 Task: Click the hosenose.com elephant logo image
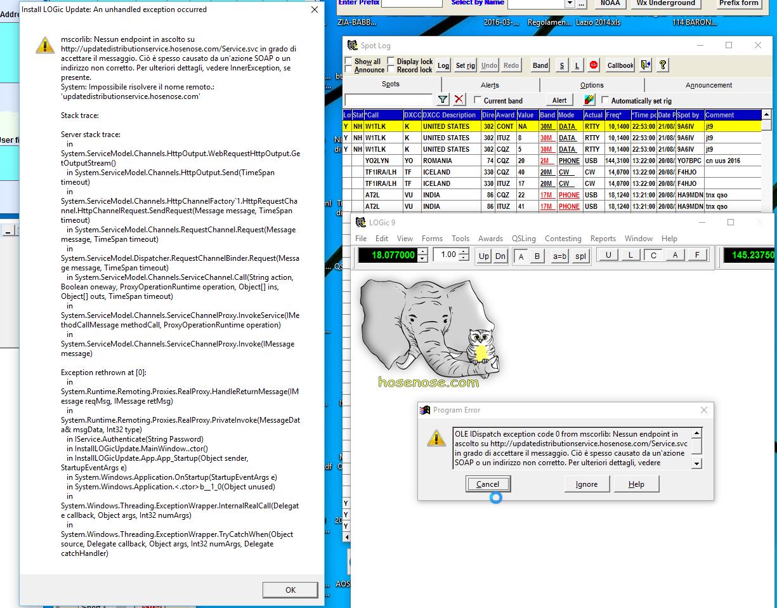click(429, 334)
